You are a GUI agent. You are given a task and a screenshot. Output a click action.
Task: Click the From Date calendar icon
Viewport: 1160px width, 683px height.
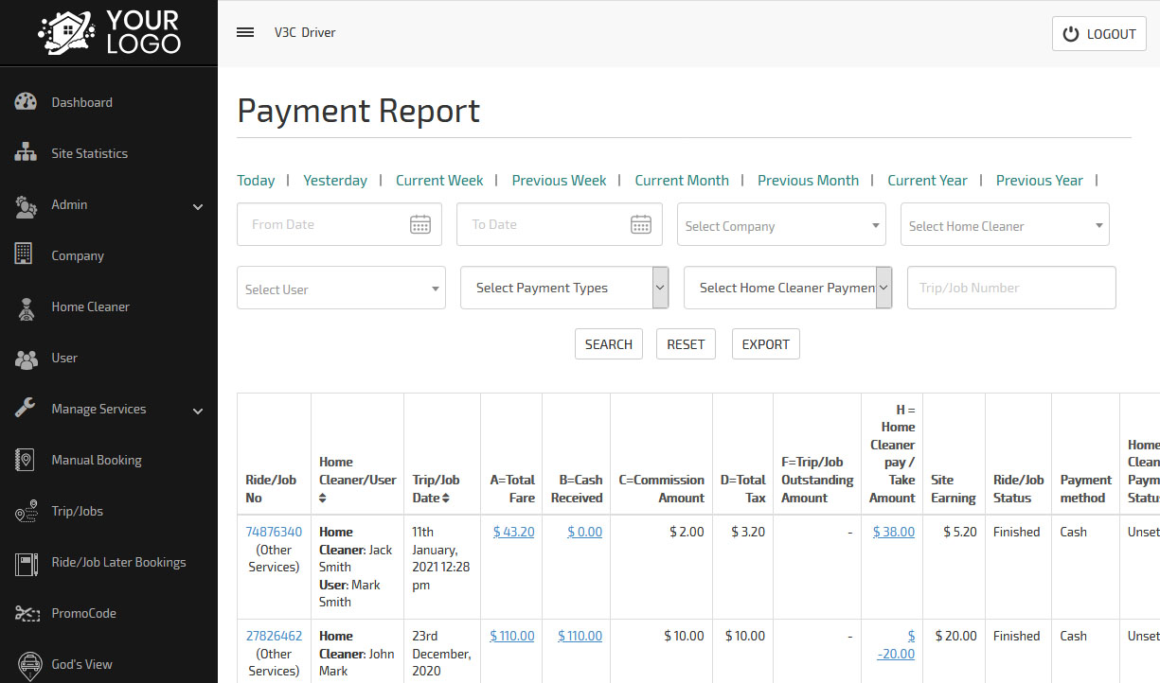point(420,224)
